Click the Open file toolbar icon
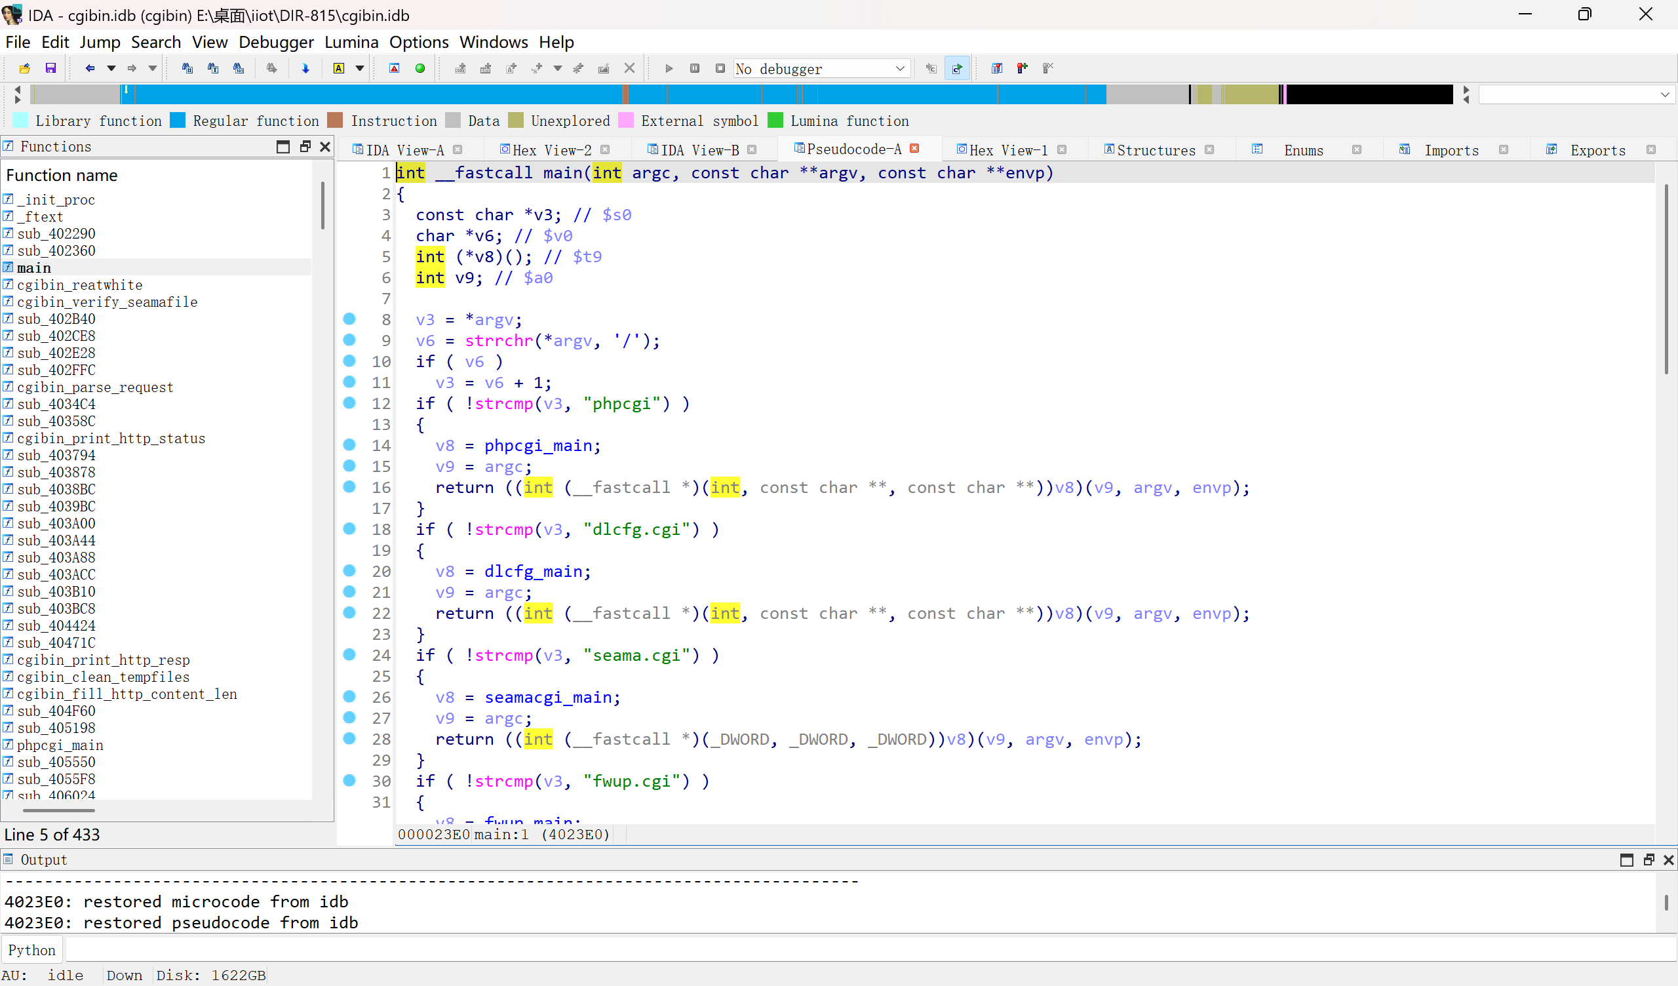This screenshot has height=986, width=1678. [x=25, y=68]
